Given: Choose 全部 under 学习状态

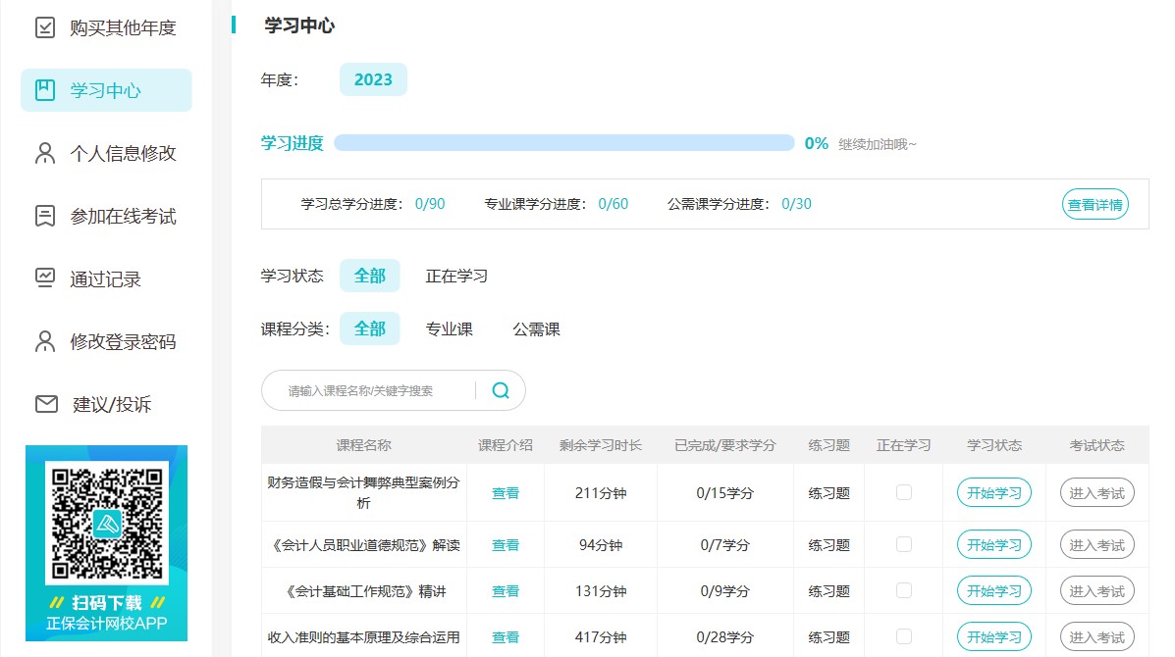Looking at the screenshot, I should point(370,276).
